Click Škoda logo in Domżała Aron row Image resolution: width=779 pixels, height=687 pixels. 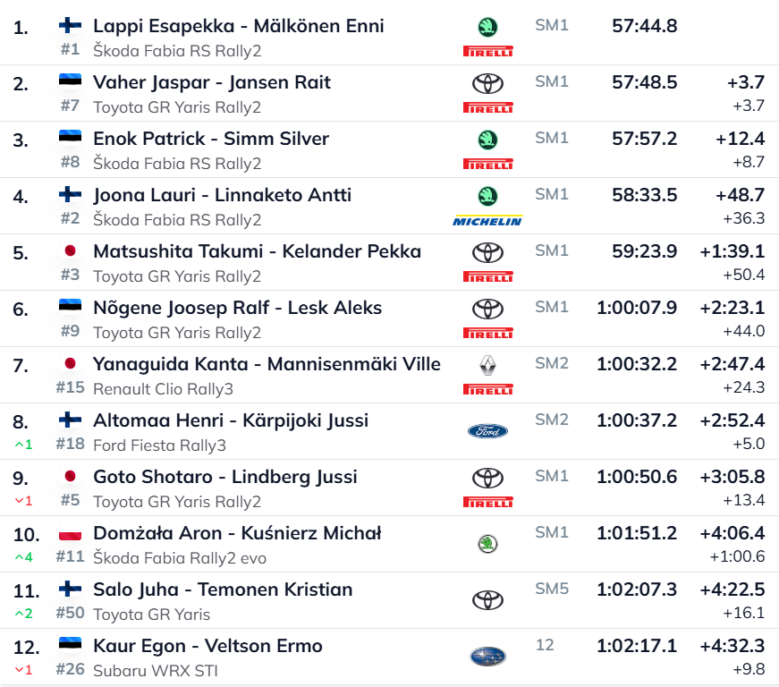tap(487, 544)
